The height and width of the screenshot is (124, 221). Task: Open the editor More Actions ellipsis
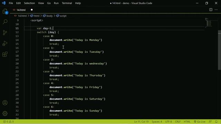[216, 10]
